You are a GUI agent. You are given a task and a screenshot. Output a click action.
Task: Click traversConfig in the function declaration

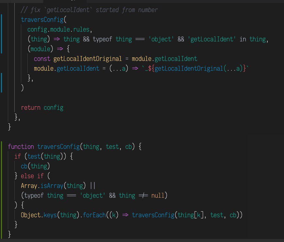58,147
